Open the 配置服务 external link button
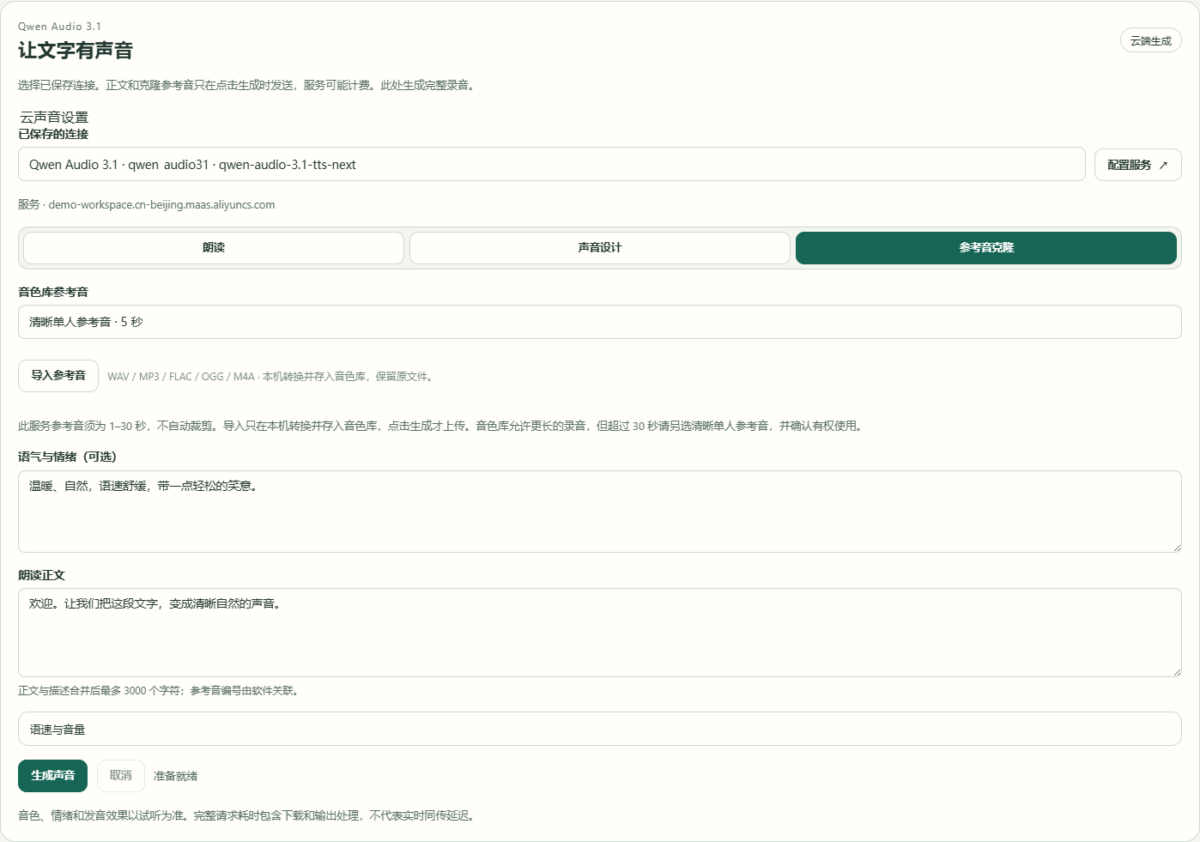1200x842 pixels. [x=1137, y=165]
